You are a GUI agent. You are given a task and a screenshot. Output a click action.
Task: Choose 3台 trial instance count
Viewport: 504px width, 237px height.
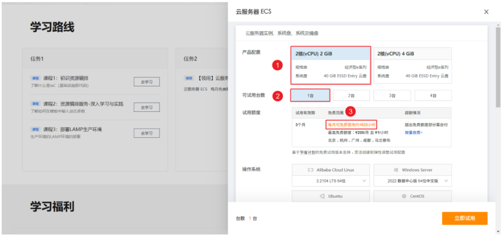(392, 96)
